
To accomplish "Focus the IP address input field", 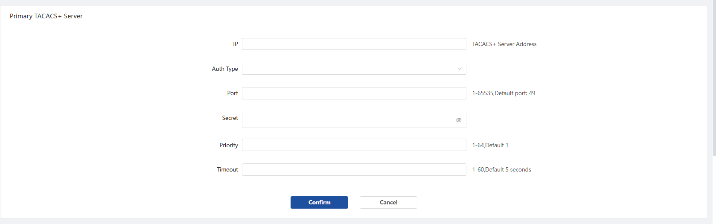I will coord(354,44).
